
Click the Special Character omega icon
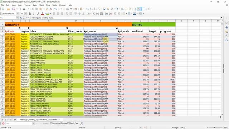point(117,9)
